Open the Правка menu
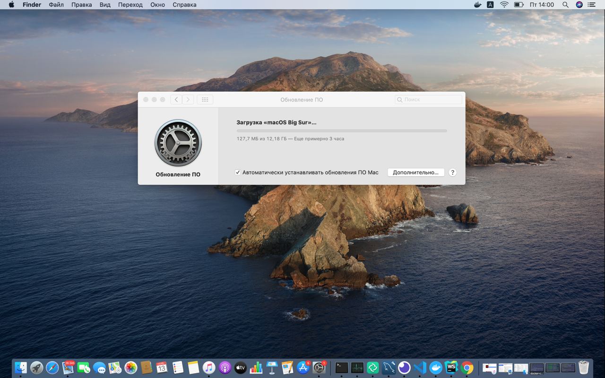 82,5
